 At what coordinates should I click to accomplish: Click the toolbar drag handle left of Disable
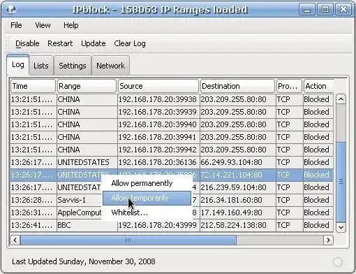tap(8, 43)
